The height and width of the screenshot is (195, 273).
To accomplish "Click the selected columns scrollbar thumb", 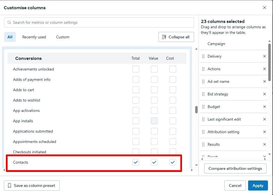I will pos(270,62).
